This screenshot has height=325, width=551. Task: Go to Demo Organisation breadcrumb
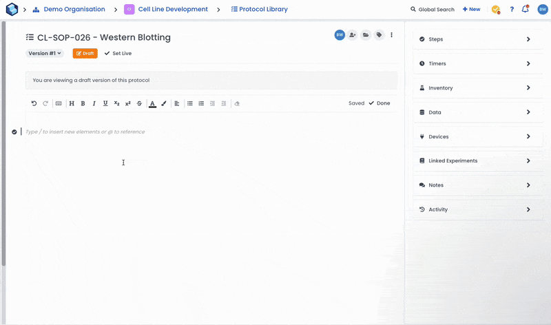pos(74,9)
